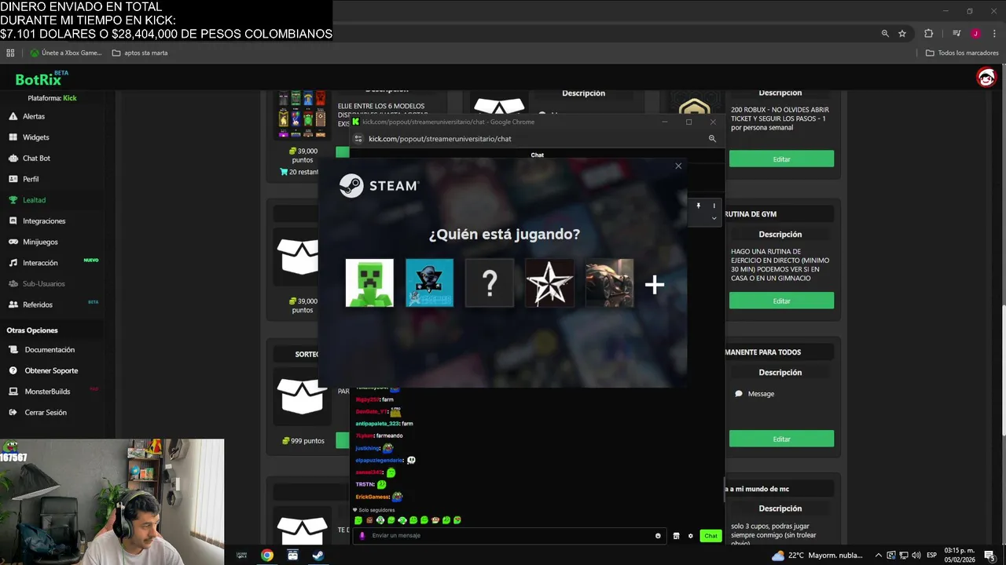Click the ESP language indicator

coord(932,556)
